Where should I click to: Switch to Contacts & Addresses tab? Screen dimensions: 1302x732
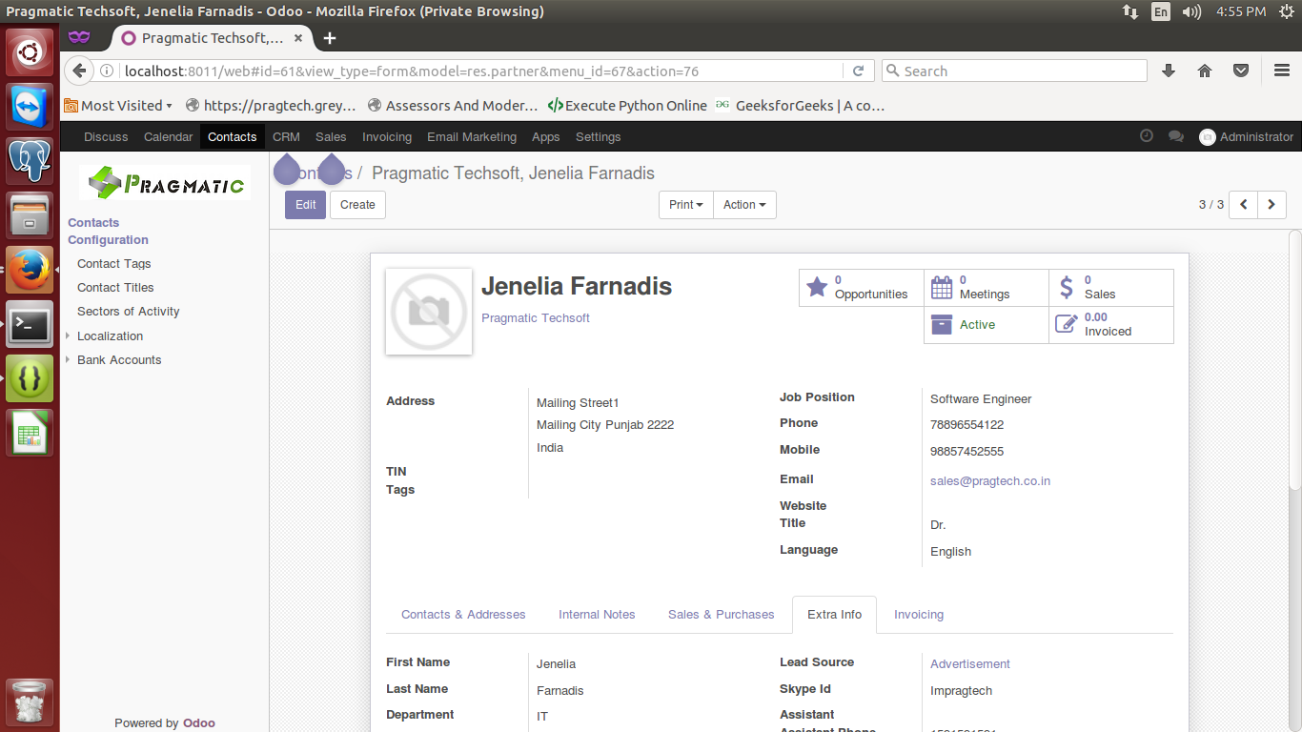click(463, 615)
